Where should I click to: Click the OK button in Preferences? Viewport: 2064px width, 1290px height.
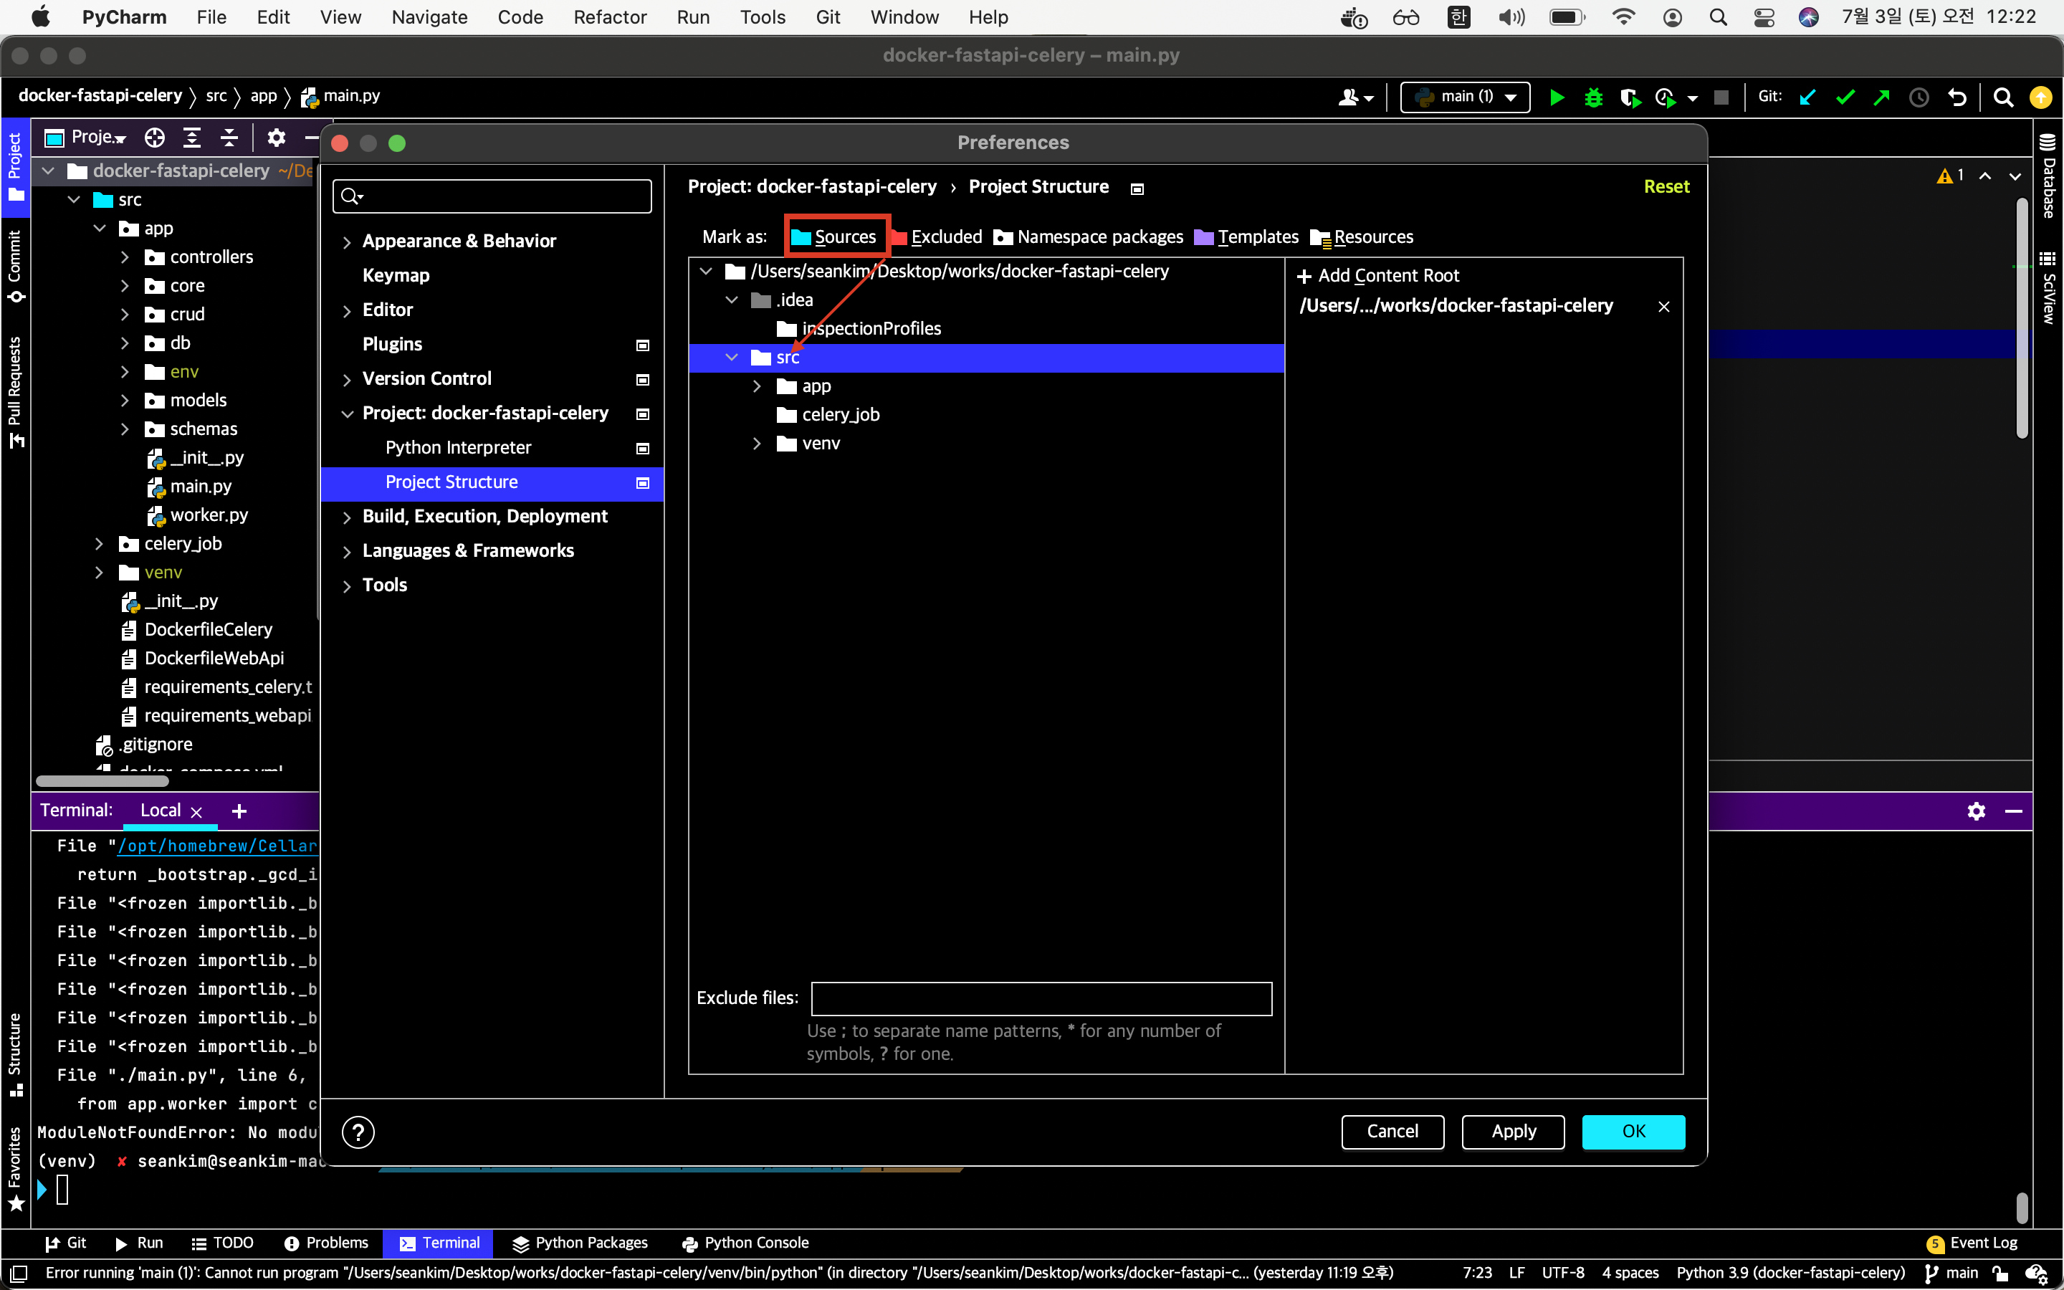click(x=1633, y=1132)
